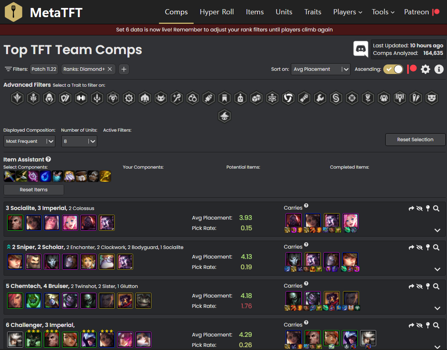Click the MetaTFT logo to go home

[43, 12]
